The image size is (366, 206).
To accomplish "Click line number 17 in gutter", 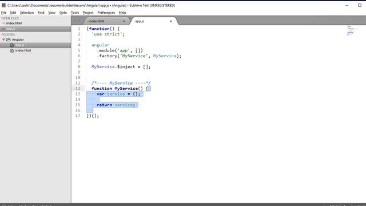I will pyautogui.click(x=78, y=116).
